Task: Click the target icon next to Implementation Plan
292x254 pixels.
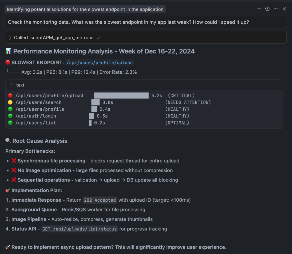Action: (8, 190)
